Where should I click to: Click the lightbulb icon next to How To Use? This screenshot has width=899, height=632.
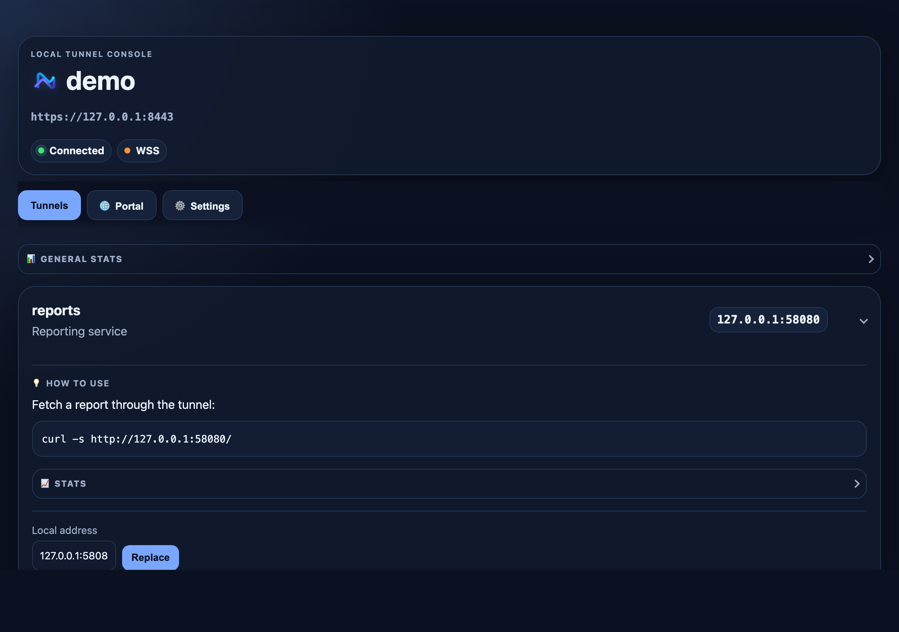[36, 383]
